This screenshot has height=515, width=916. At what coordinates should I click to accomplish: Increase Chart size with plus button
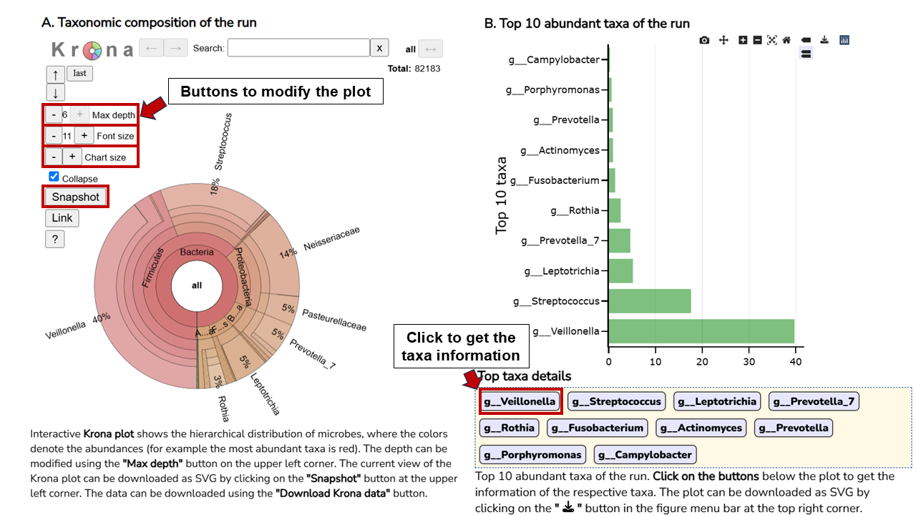tap(72, 157)
